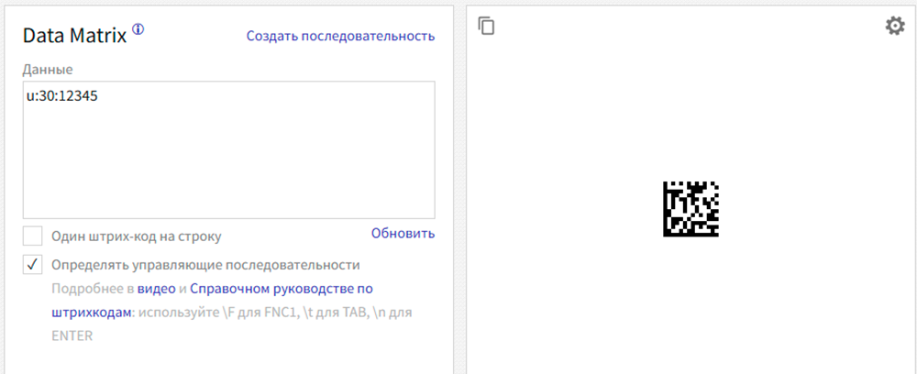Image resolution: width=917 pixels, height=374 pixels.
Task: Click the 'Данные' field label
Action: [x=48, y=70]
